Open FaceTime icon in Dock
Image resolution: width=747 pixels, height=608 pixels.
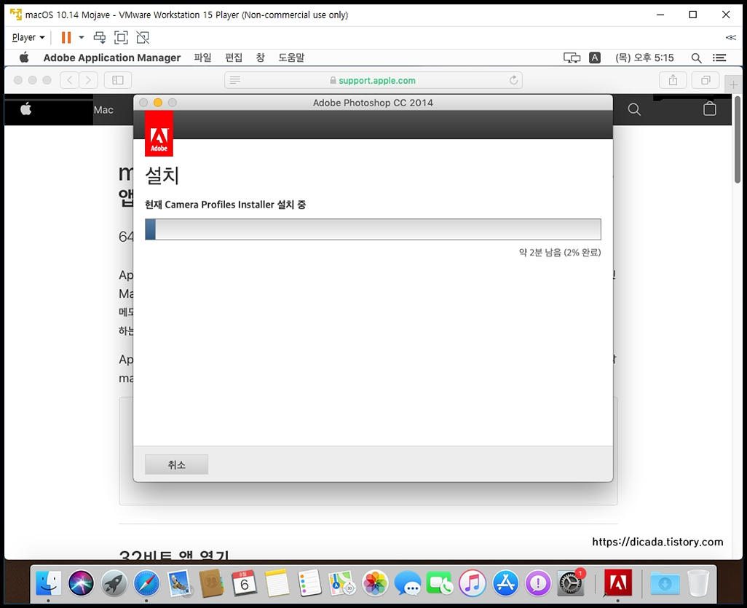pos(440,583)
